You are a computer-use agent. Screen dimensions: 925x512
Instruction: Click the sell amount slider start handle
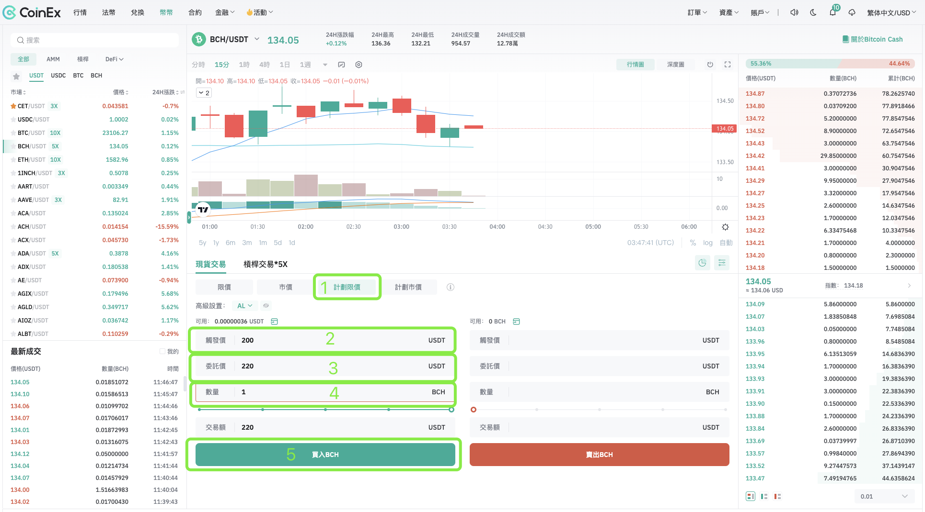(474, 410)
